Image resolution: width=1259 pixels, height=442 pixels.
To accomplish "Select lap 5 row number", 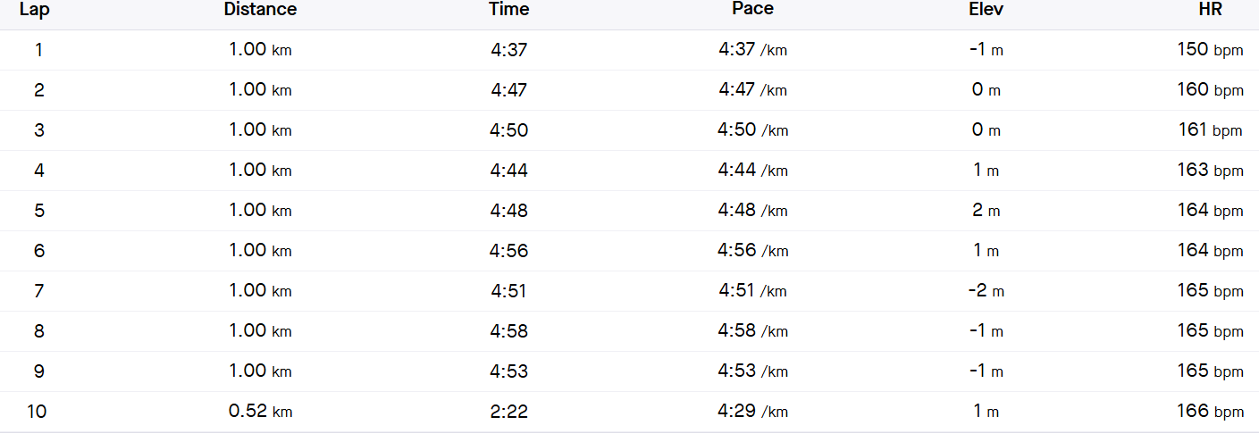I will coord(38,211).
